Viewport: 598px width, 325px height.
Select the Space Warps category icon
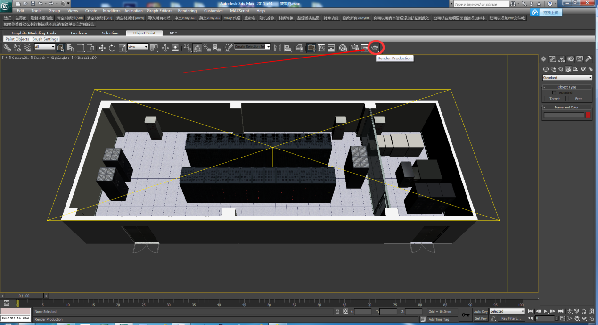(x=583, y=69)
